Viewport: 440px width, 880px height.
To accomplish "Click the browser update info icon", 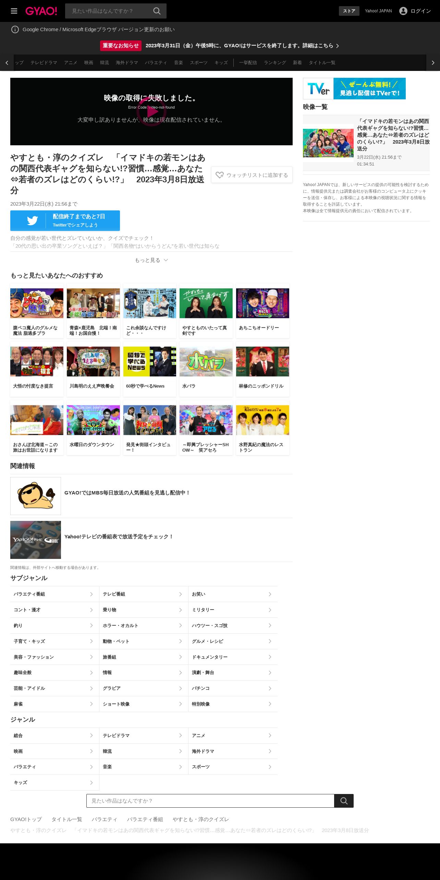I will [x=15, y=29].
